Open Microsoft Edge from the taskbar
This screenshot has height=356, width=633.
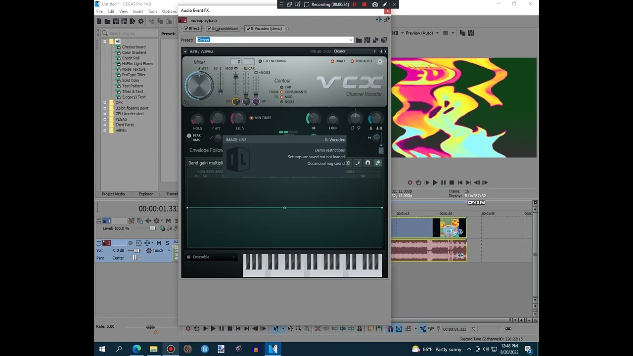[136, 349]
